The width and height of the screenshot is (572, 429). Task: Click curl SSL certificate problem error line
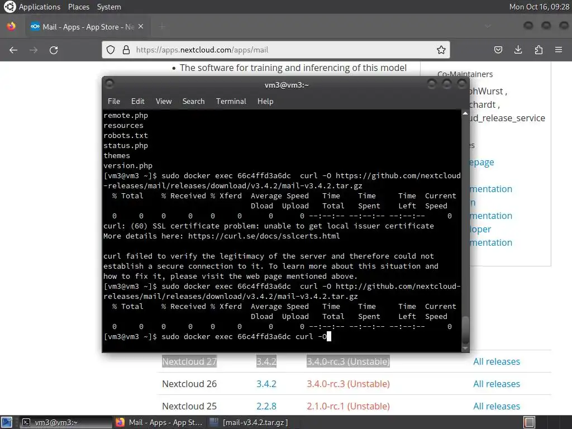point(269,226)
